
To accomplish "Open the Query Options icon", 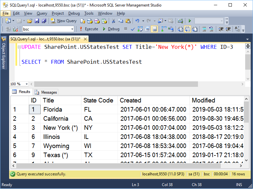I will (x=147, y=29).
